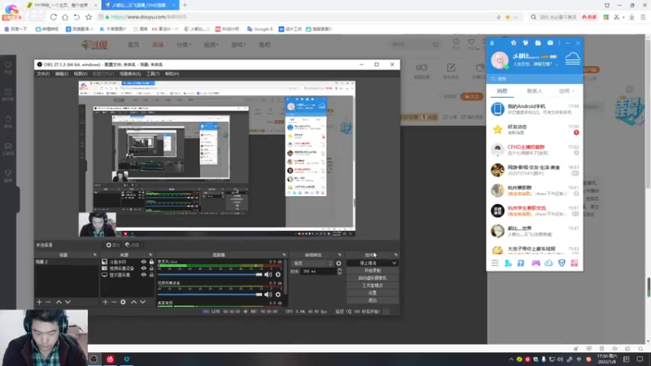Image resolution: width=651 pixels, height=366 pixels.
Task: Open QQ mailbox envelope icon
Action: coord(550,43)
